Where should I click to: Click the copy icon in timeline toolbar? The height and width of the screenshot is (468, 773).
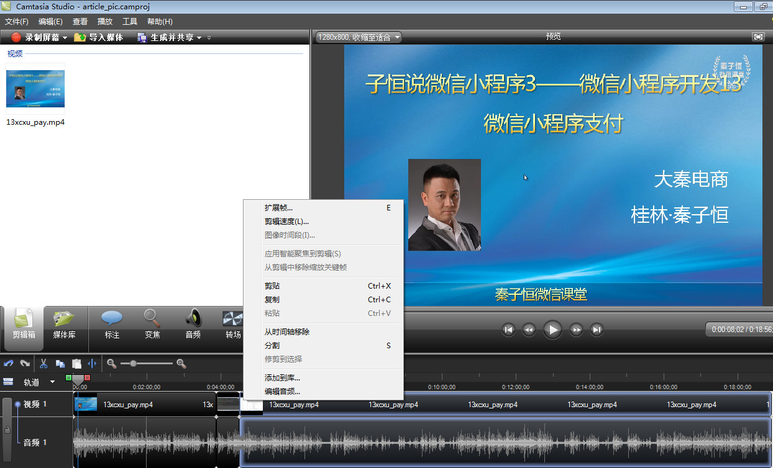pos(60,364)
